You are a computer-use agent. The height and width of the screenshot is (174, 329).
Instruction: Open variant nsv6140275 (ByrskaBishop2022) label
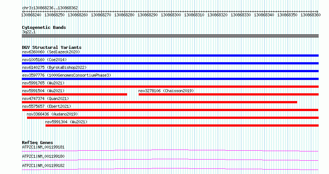tap(54, 67)
